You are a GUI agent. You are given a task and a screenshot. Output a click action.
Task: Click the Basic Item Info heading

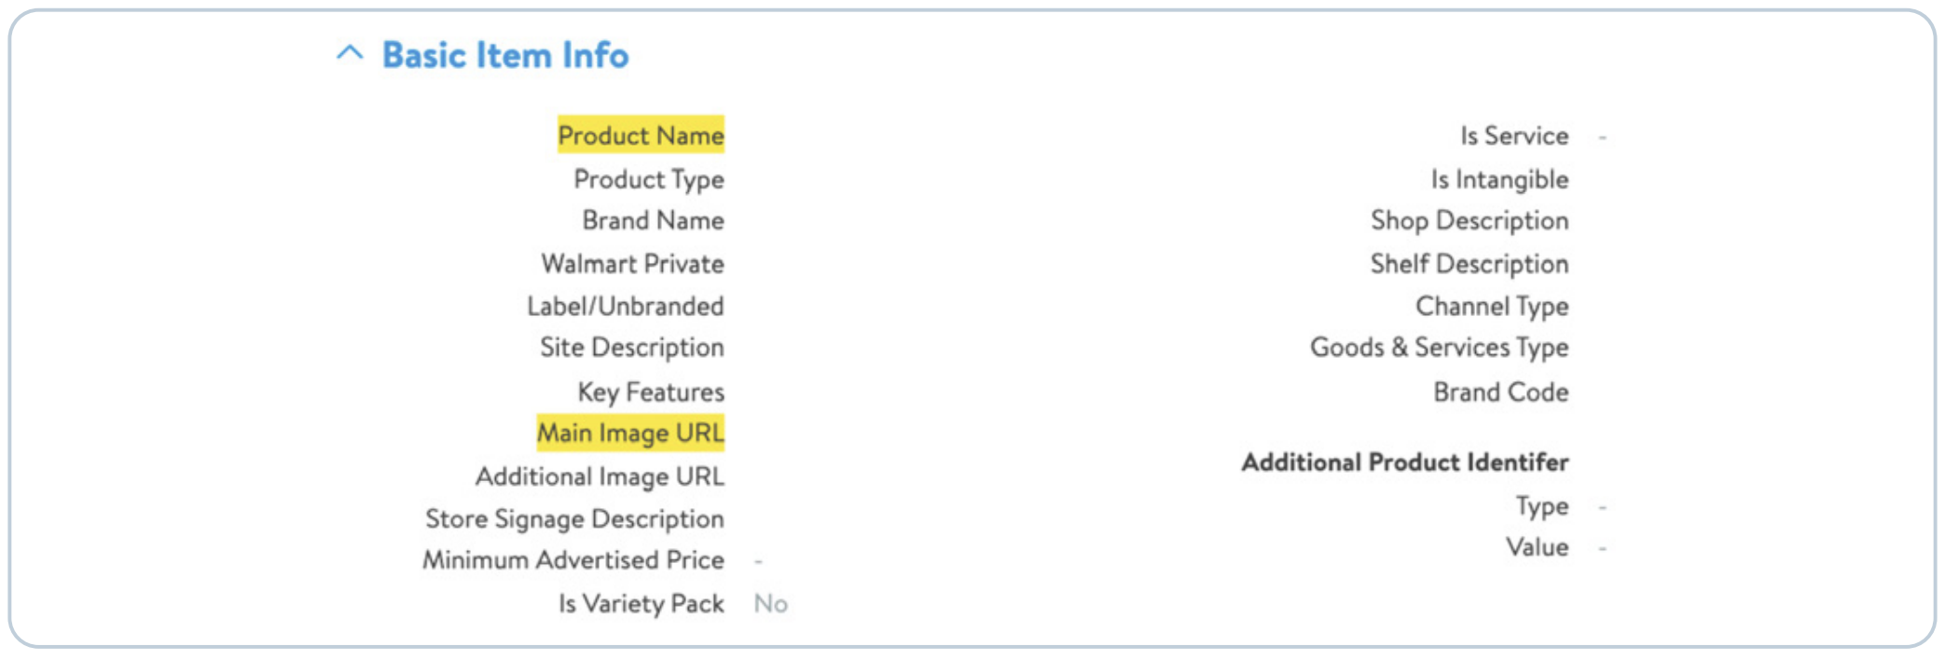pos(505,56)
